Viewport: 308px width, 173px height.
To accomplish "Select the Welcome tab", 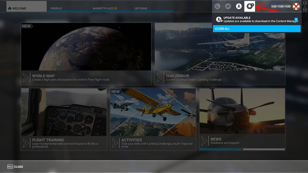I will coord(27,6).
